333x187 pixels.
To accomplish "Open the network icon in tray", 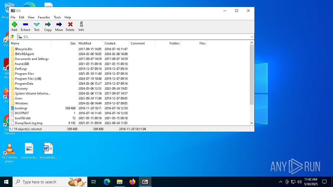I will click(x=293, y=182).
